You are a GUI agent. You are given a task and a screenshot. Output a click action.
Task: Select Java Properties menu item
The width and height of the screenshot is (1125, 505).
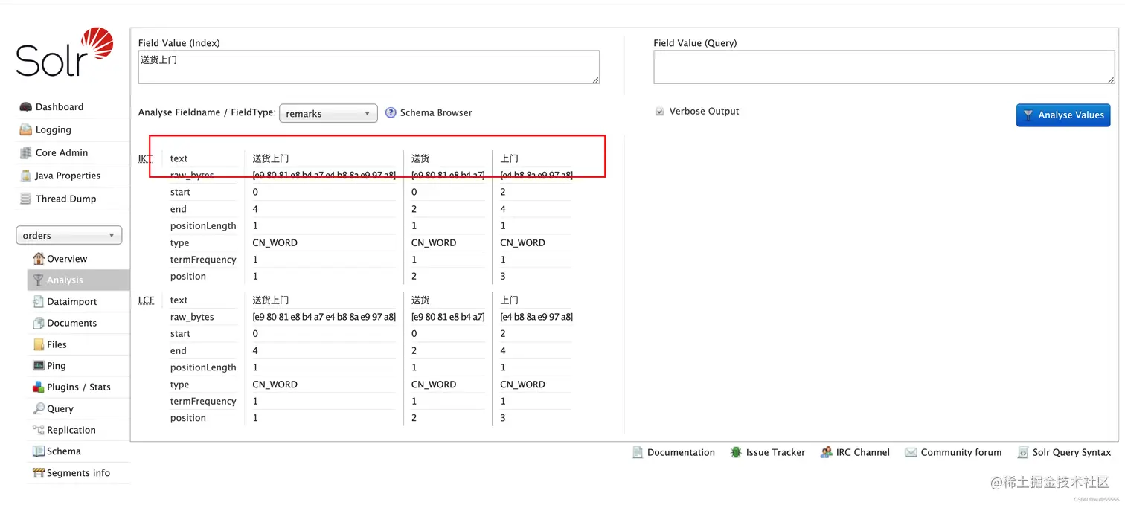pyautogui.click(x=68, y=176)
